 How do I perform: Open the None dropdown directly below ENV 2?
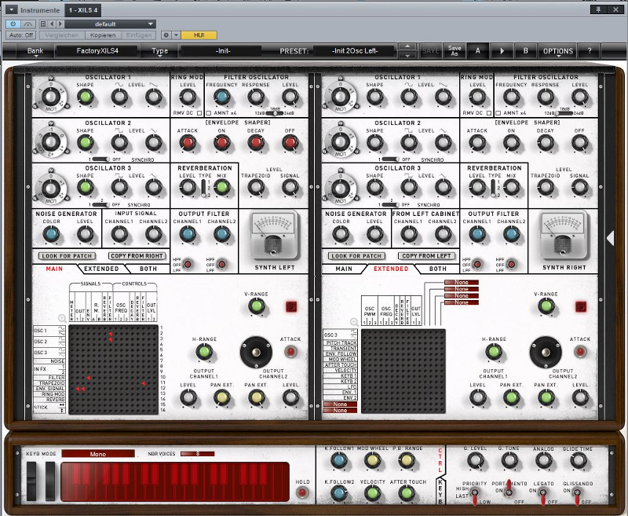[340, 404]
